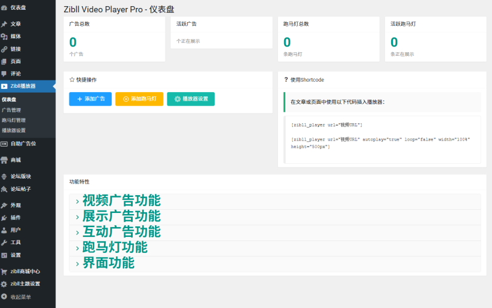
Task: Click the 广告总数 card zero value
Action: [73, 42]
